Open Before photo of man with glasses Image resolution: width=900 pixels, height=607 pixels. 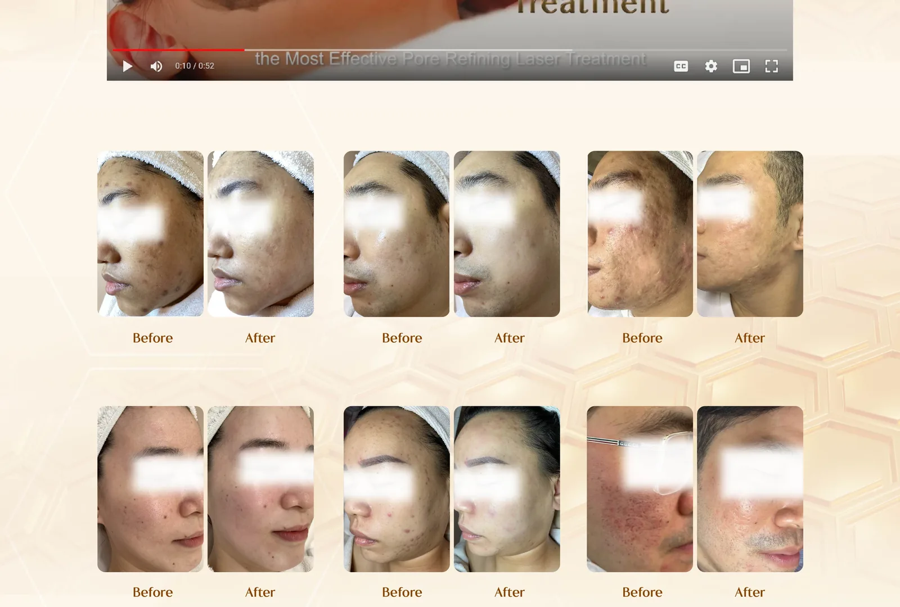(640, 489)
